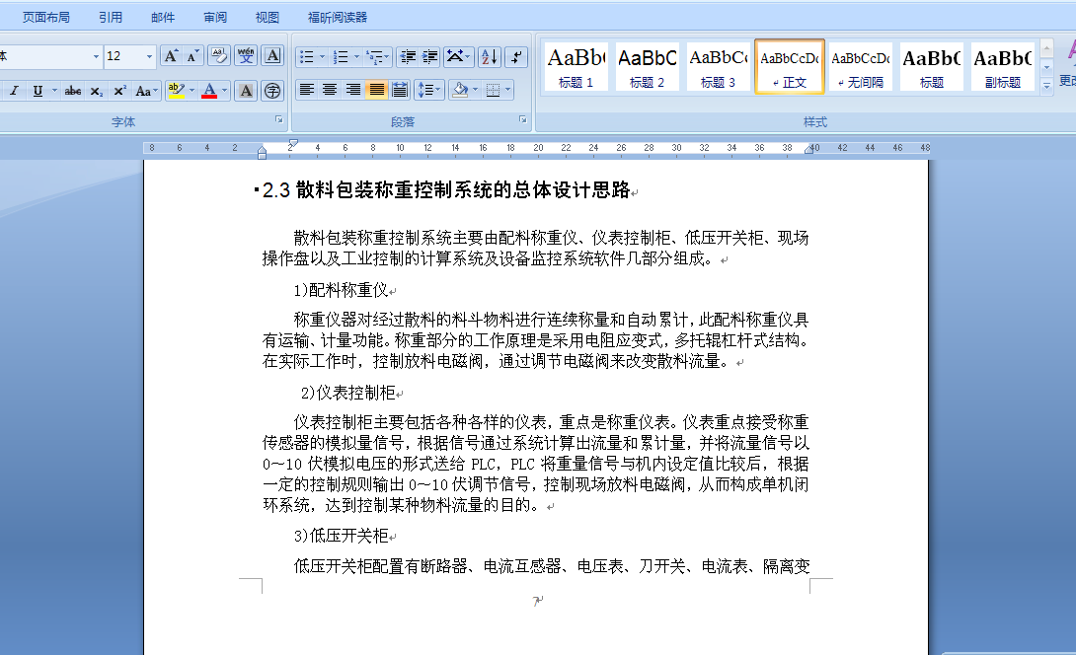Viewport: 1076px width, 655px height.
Task: Toggle subscript formatting
Action: [97, 91]
